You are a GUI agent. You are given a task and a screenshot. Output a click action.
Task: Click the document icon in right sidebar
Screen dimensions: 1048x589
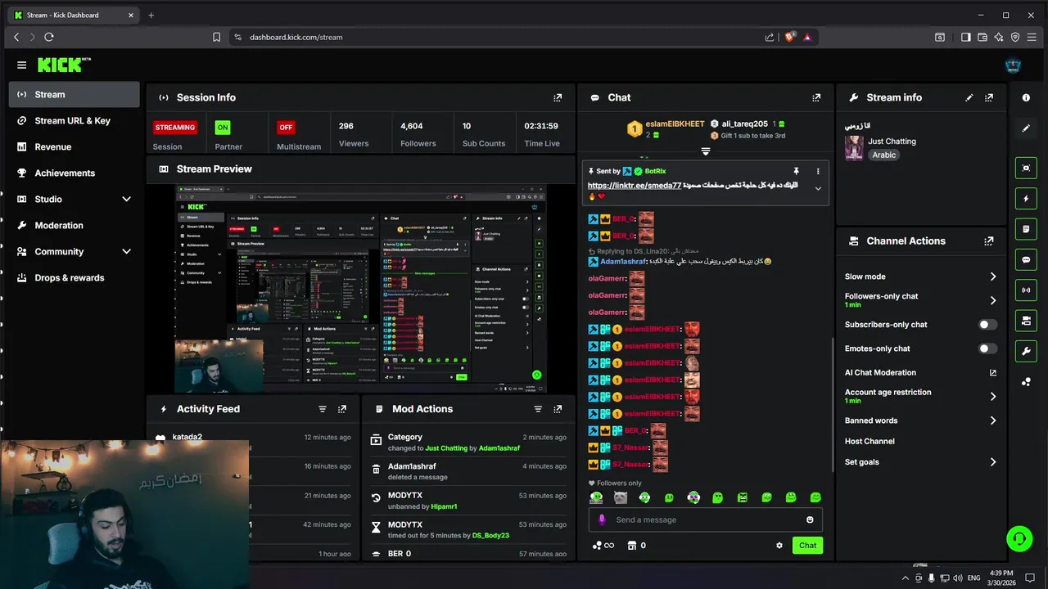tap(1026, 229)
